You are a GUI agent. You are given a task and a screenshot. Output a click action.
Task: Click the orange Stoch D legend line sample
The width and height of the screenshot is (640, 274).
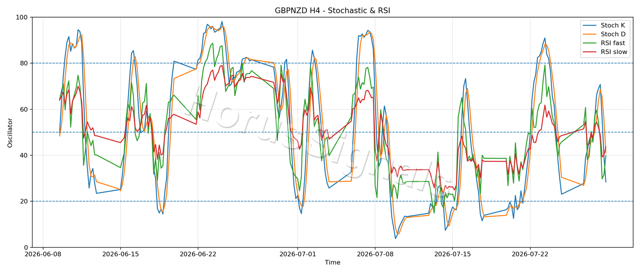click(x=590, y=34)
